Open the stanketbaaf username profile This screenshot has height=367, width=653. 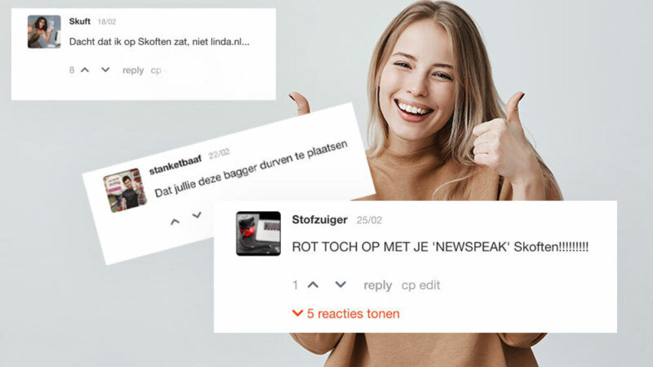point(175,165)
